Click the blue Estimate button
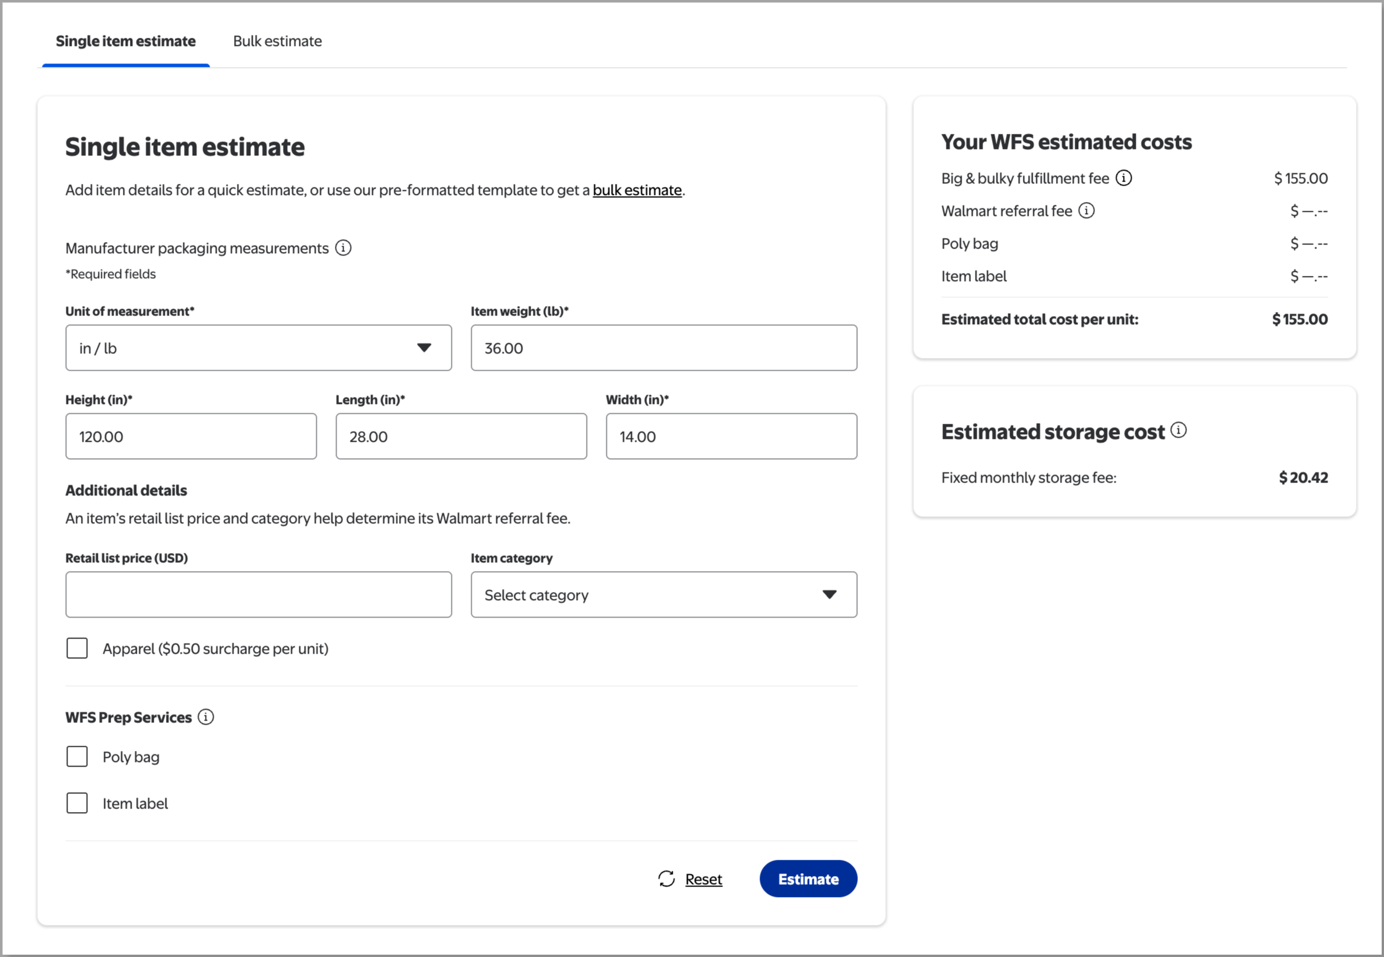The image size is (1384, 957). point(808,878)
